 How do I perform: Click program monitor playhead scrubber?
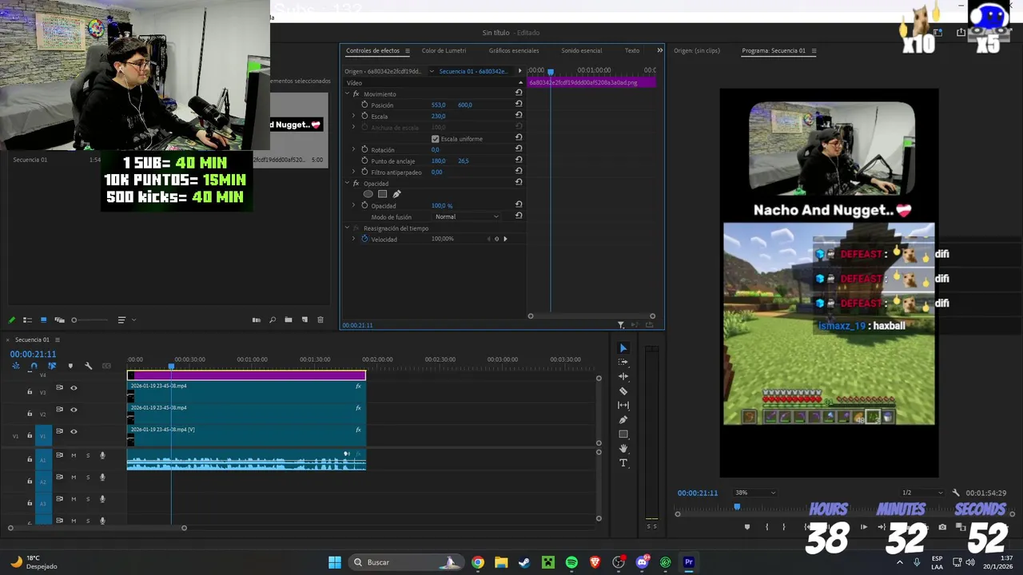coord(737,506)
